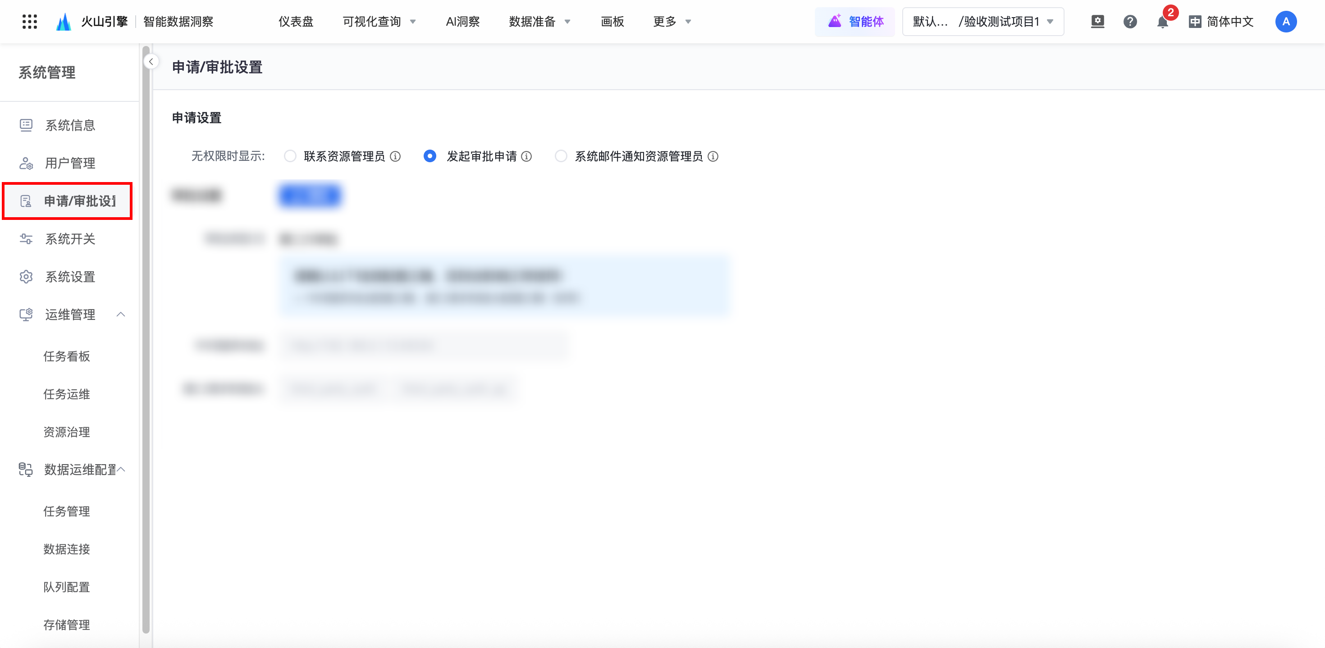Click info icon beside 发起审批申请
Viewport: 1325px width, 648px height.
coord(526,156)
